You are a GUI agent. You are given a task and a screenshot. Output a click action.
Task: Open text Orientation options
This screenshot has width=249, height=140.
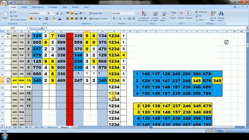click(x=81, y=13)
